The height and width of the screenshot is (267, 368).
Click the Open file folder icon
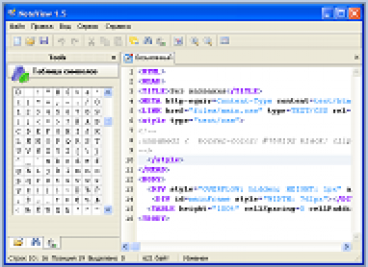(31, 41)
